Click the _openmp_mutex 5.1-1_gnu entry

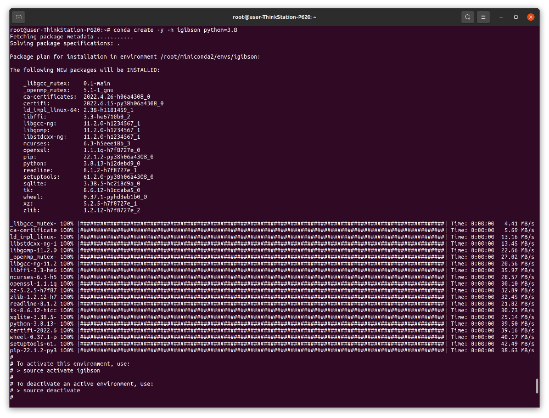pos(68,90)
